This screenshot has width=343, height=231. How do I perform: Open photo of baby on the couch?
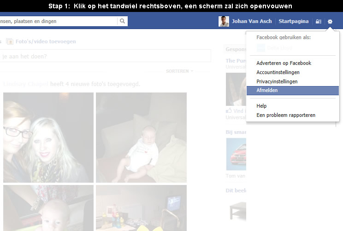[x=142, y=137]
